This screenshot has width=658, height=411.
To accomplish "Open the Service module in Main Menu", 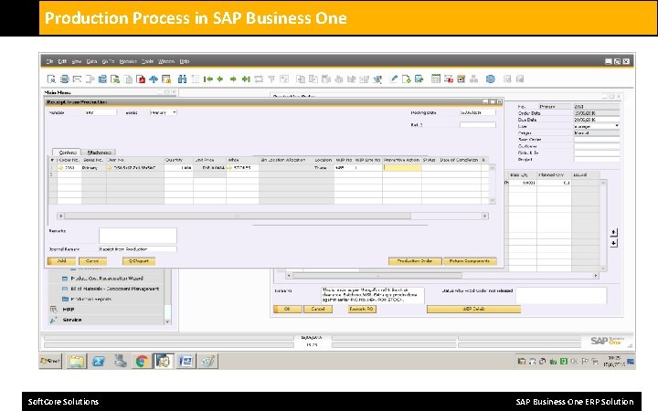I will (72, 320).
